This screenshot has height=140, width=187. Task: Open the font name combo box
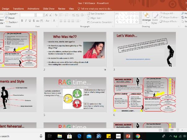[28, 15]
